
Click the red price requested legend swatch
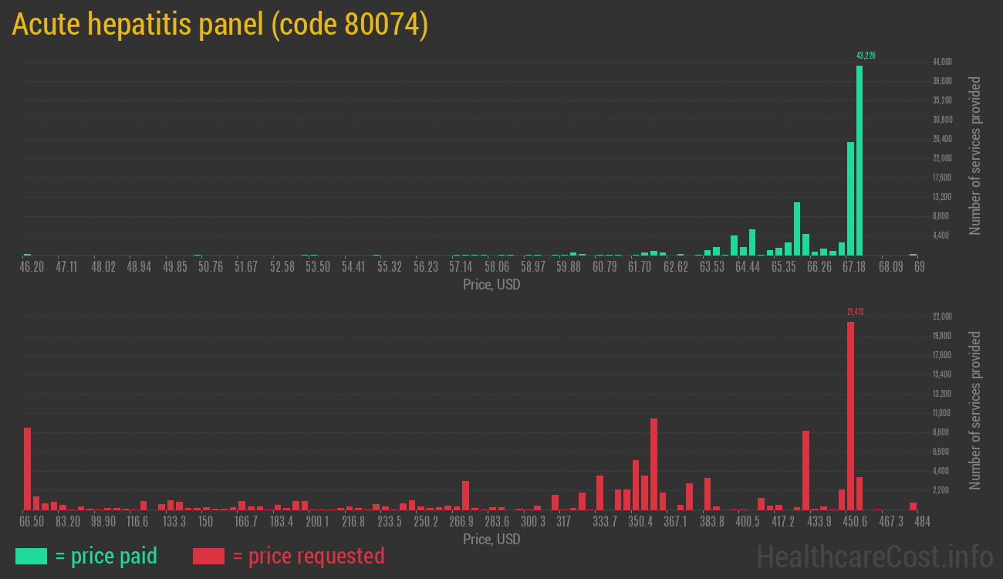[x=208, y=556]
